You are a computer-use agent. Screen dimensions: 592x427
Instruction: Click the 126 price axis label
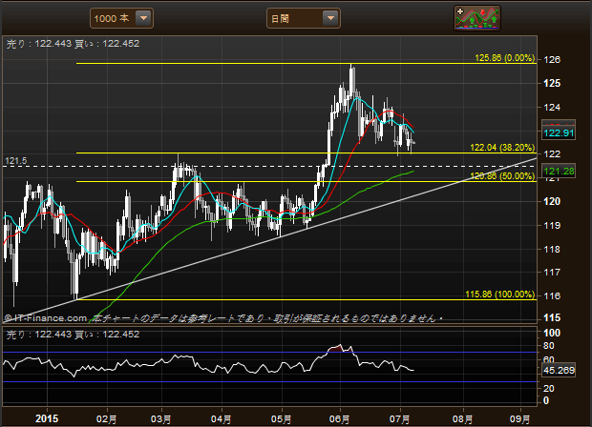(552, 59)
